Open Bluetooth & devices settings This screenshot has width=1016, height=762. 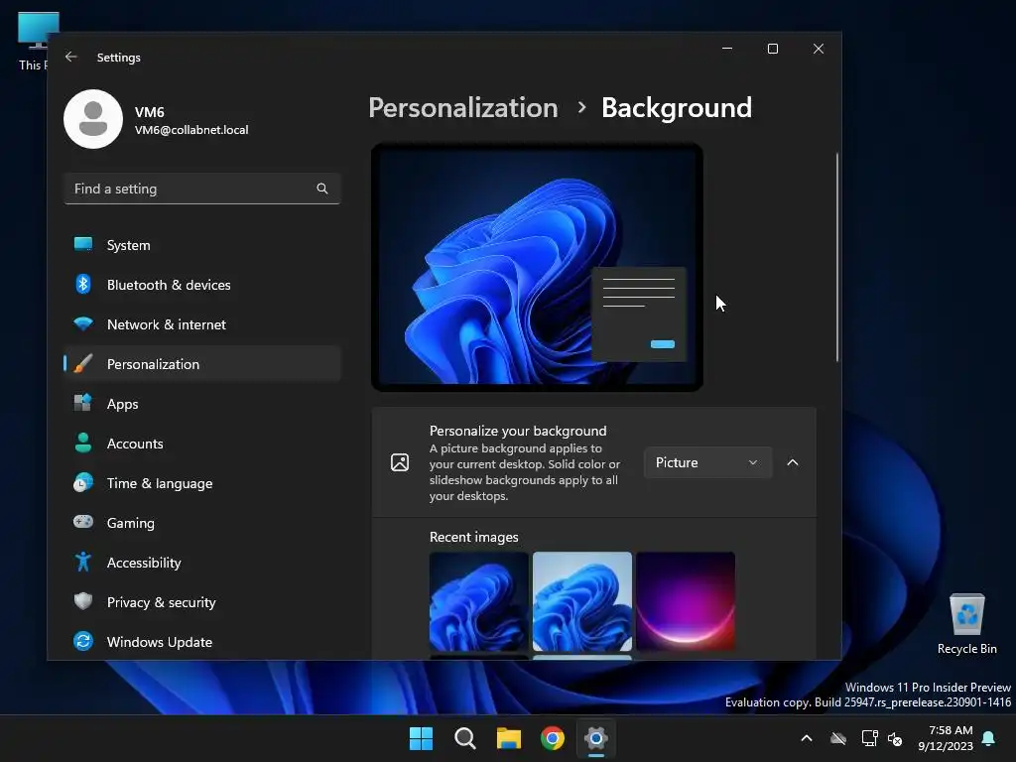202,285
